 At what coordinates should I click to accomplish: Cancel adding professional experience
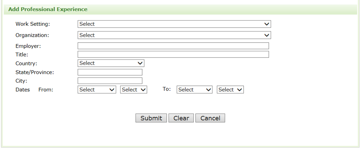210,118
